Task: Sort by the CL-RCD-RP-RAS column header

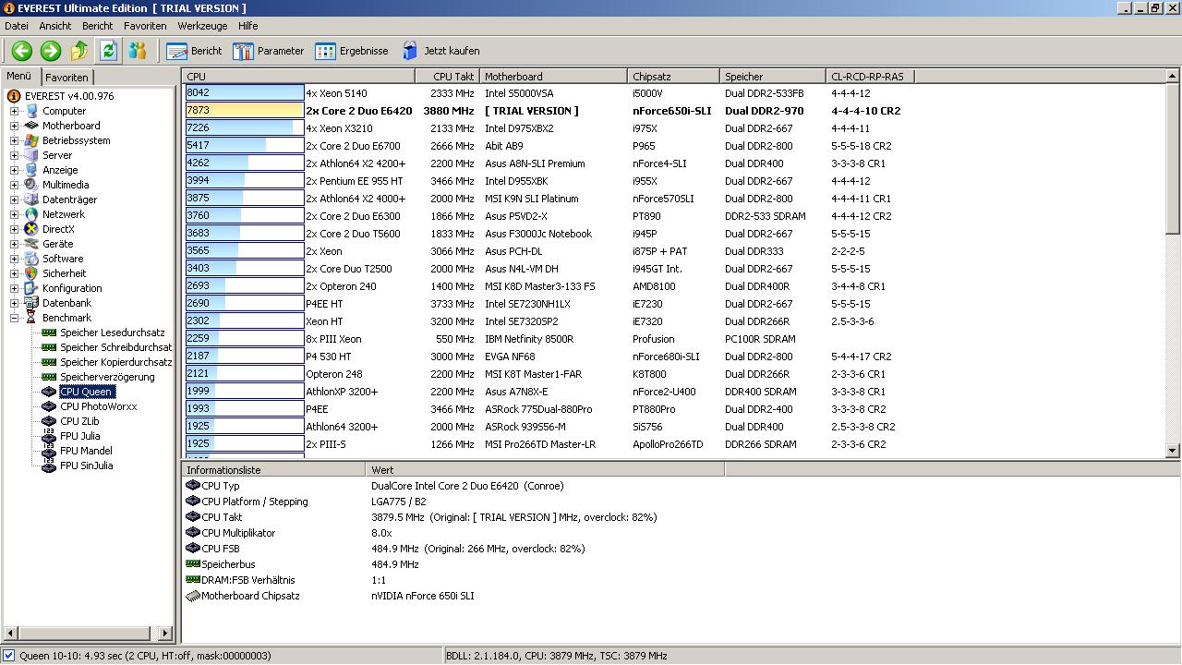Action: click(871, 77)
